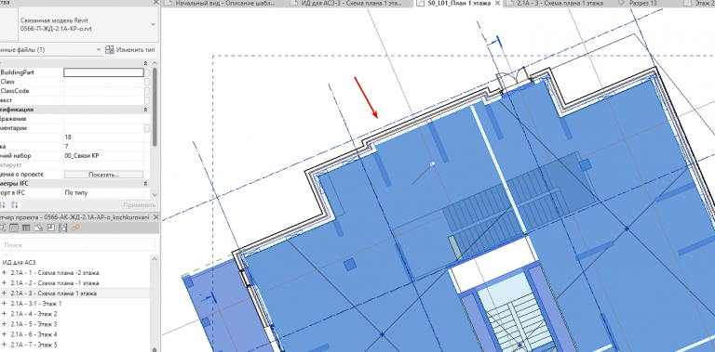Click the scroll down arrow in Properties panel
Viewport: 715px width, 352px height.
click(155, 194)
